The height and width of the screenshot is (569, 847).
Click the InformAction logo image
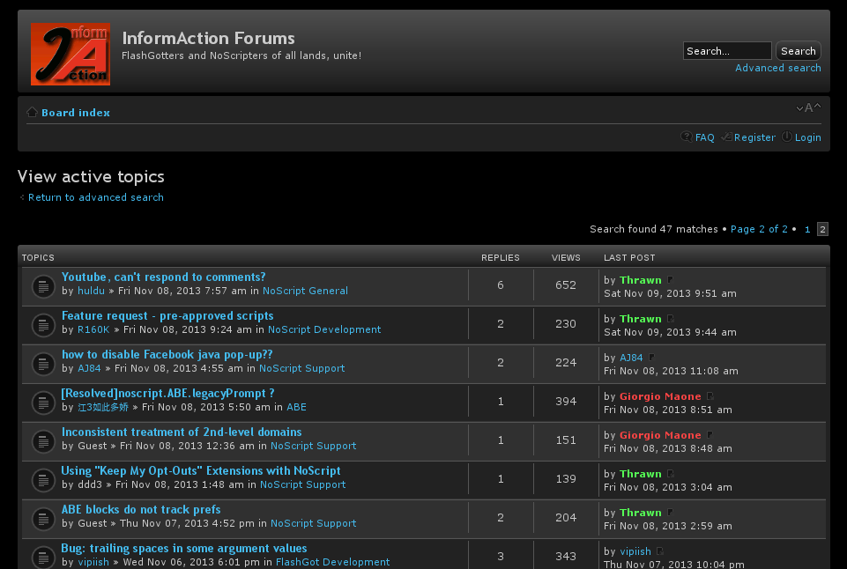[x=71, y=54]
